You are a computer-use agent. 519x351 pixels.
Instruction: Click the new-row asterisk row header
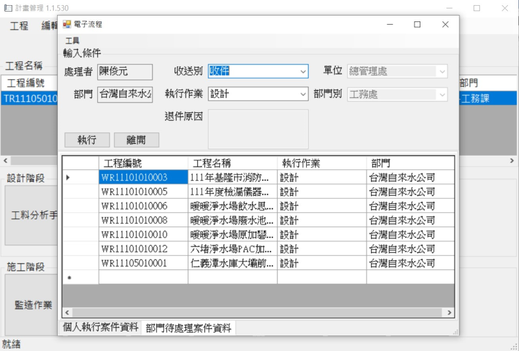80,277
